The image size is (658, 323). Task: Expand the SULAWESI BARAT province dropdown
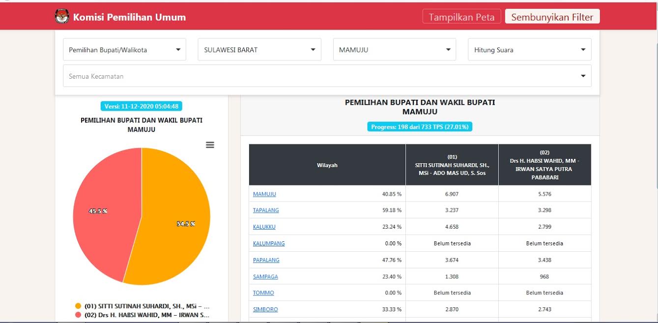point(259,50)
